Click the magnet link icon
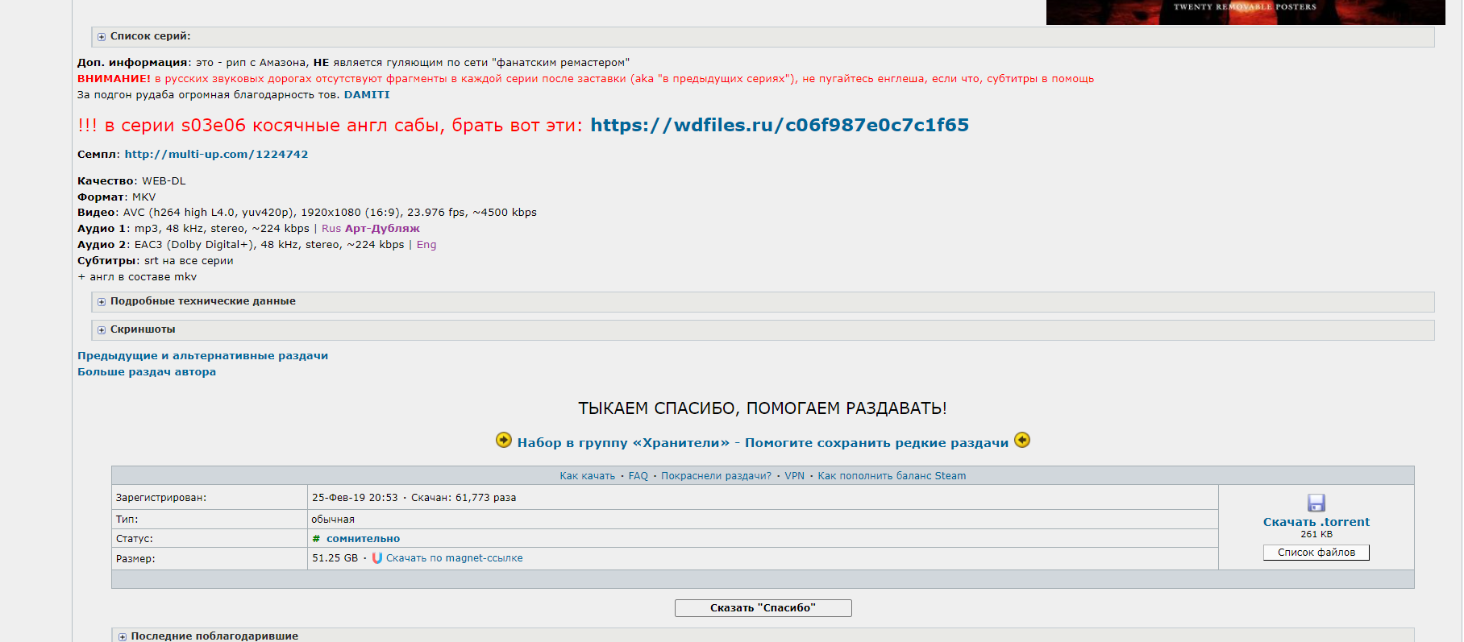 point(376,557)
